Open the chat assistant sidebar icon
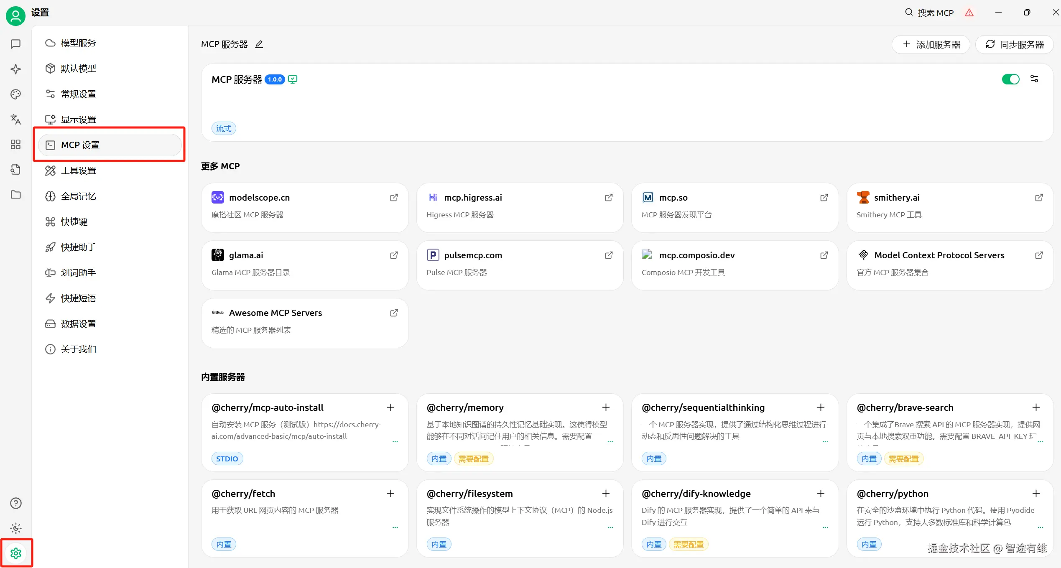 [x=15, y=44]
